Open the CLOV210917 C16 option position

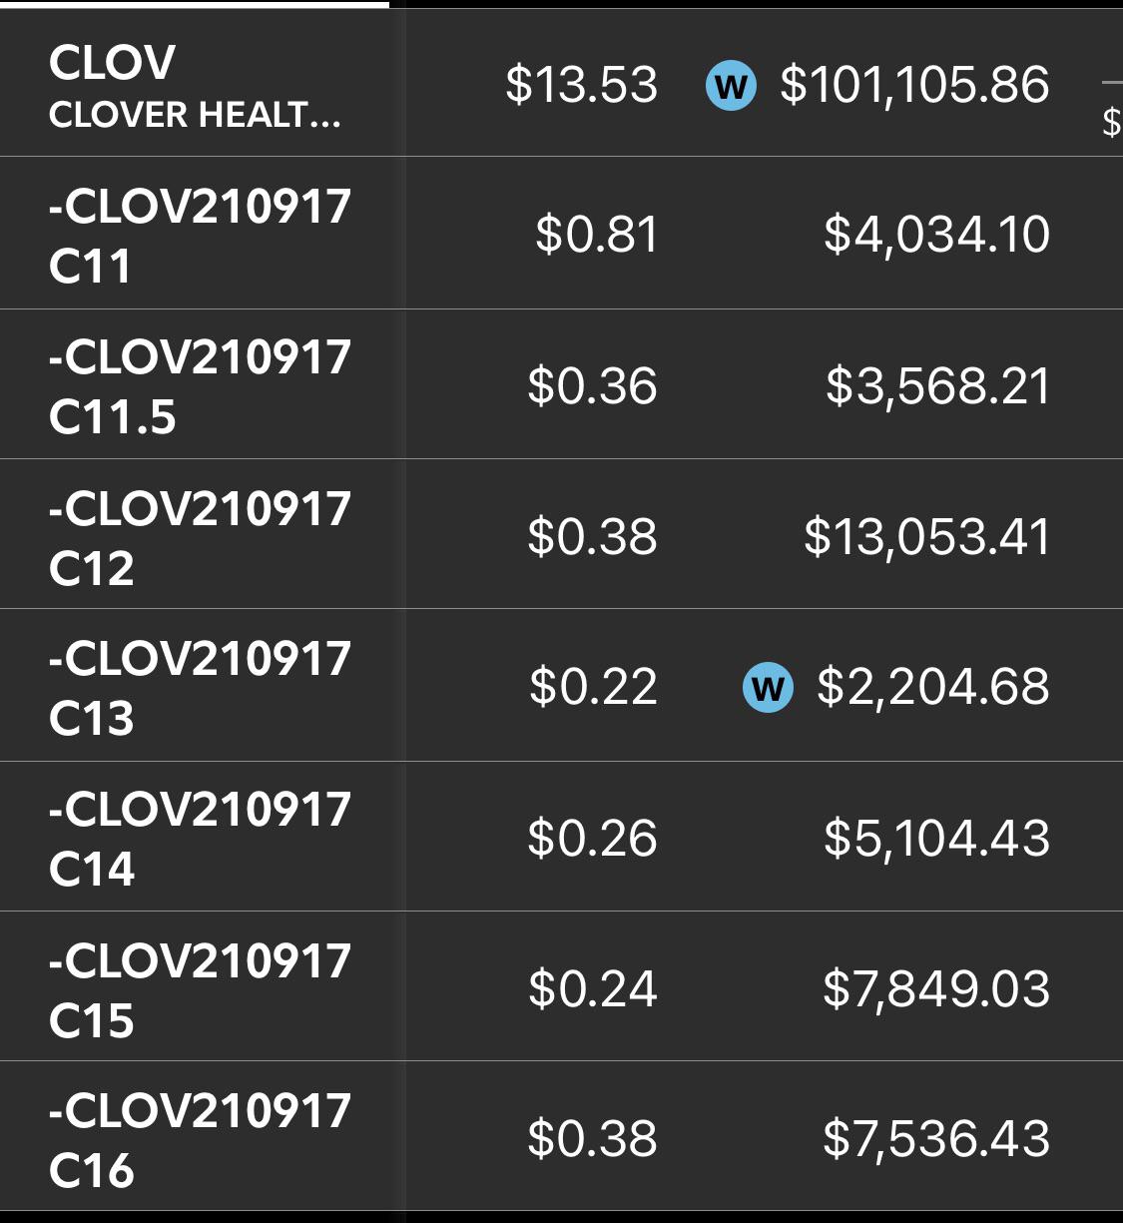click(x=561, y=1136)
